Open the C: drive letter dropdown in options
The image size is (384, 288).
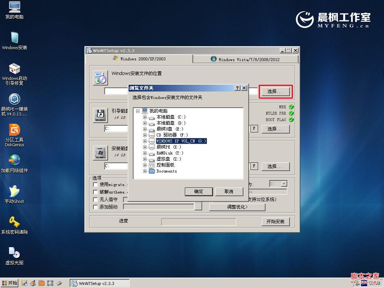[x=284, y=184]
